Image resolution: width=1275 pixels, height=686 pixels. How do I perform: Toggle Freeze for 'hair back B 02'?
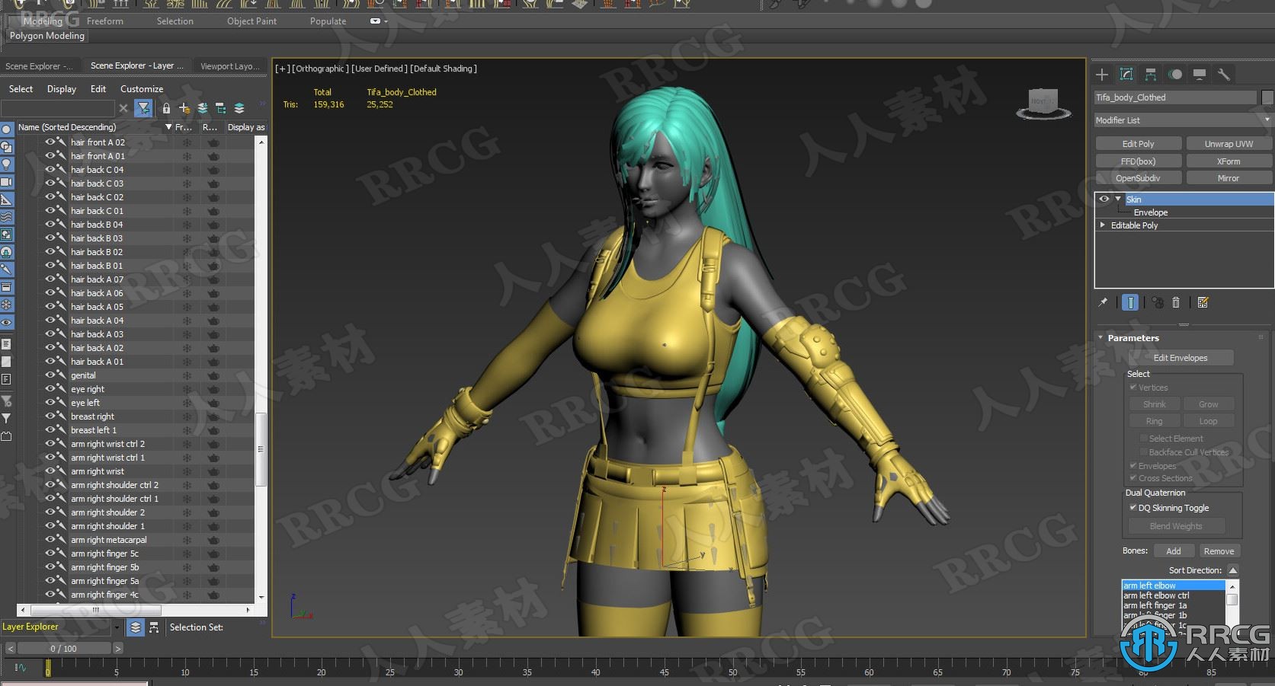click(187, 251)
